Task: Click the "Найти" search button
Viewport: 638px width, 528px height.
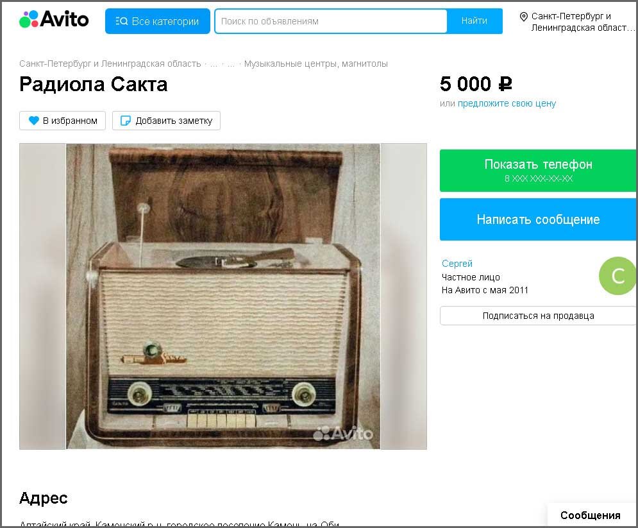Action: [474, 21]
